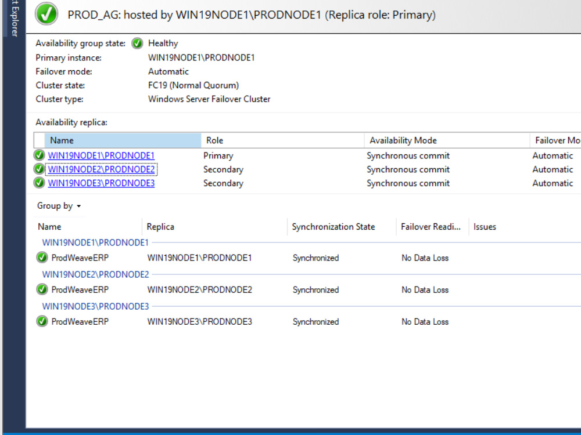The height and width of the screenshot is (435, 581).
Task: Click the Primary instance value WIN19NODE1\PRODNODE1
Action: click(201, 57)
